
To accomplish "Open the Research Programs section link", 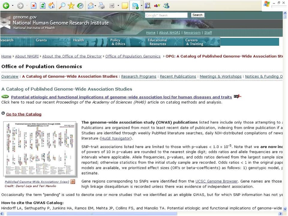I will tap(139, 76).
